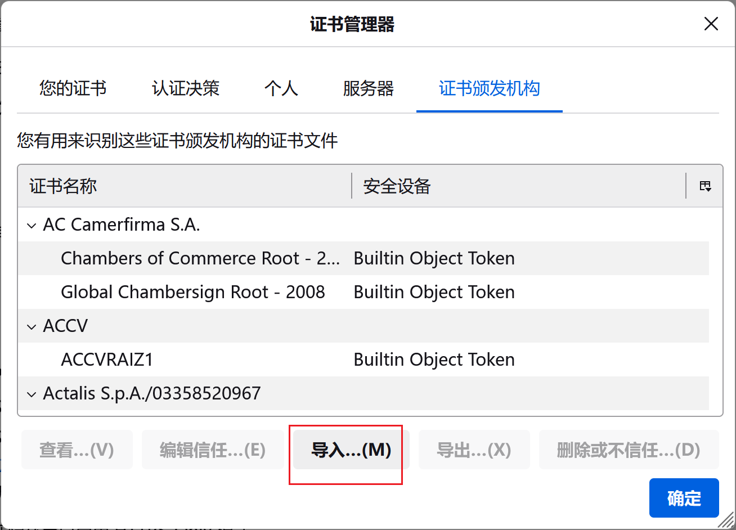Click the 查看...(V) button
Image resolution: width=736 pixels, height=530 pixels.
[x=77, y=450]
